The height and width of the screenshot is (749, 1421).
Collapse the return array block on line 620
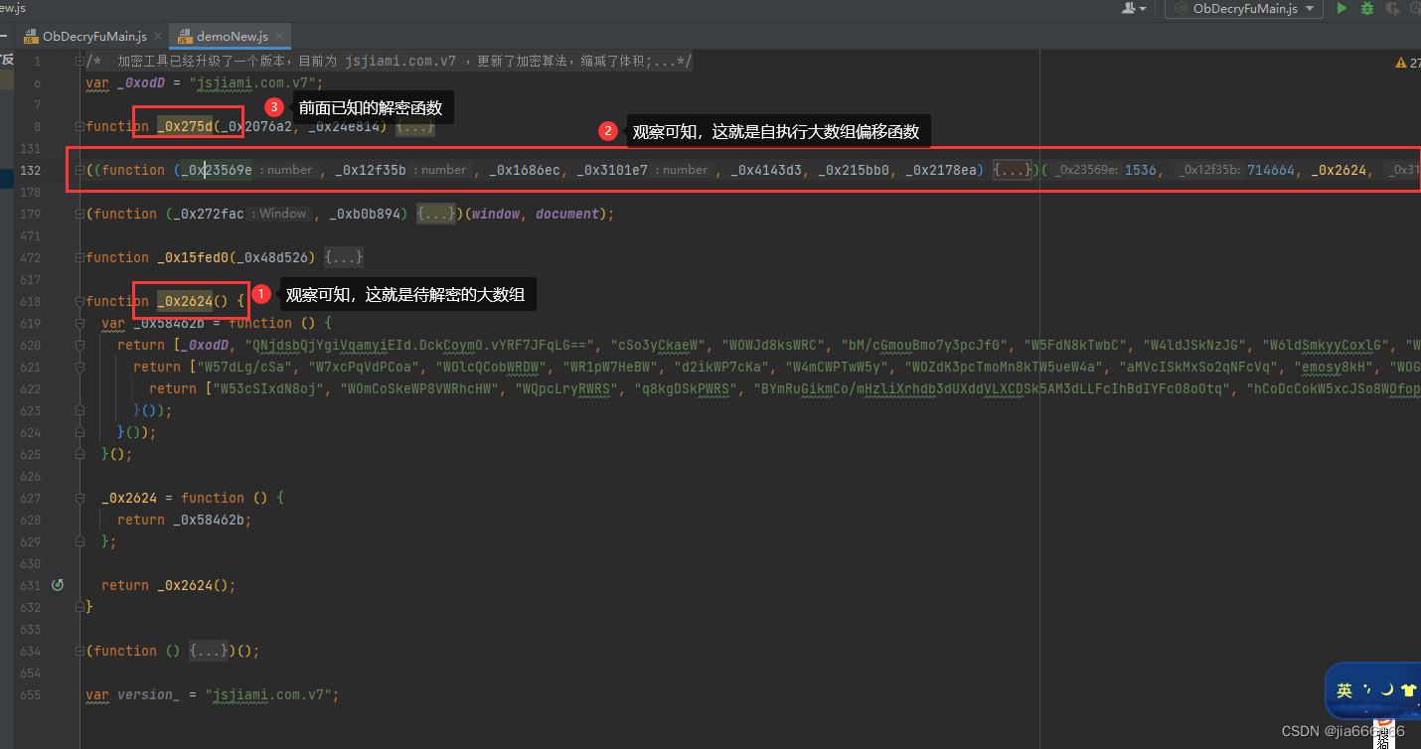[x=79, y=345]
